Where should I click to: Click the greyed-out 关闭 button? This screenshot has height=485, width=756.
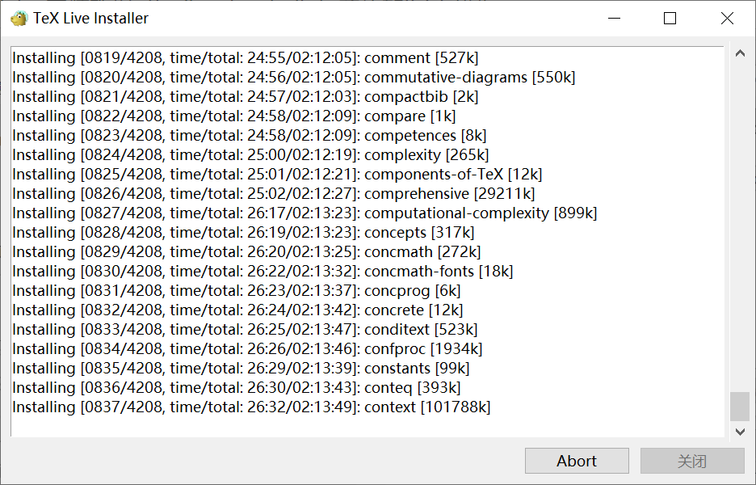(692, 461)
